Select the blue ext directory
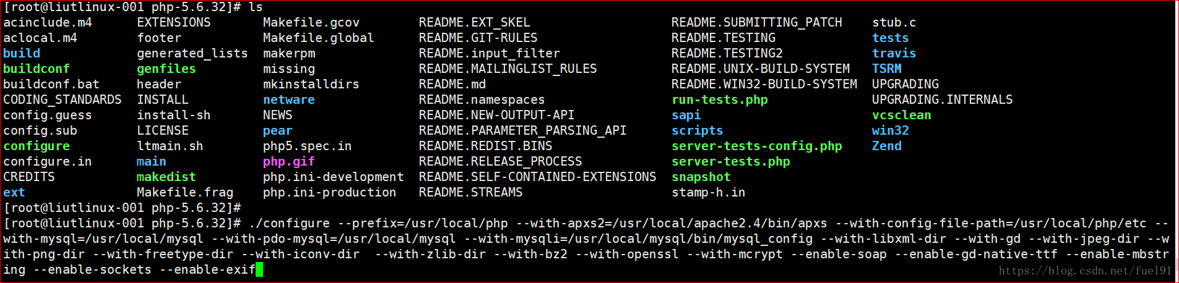 coord(14,193)
